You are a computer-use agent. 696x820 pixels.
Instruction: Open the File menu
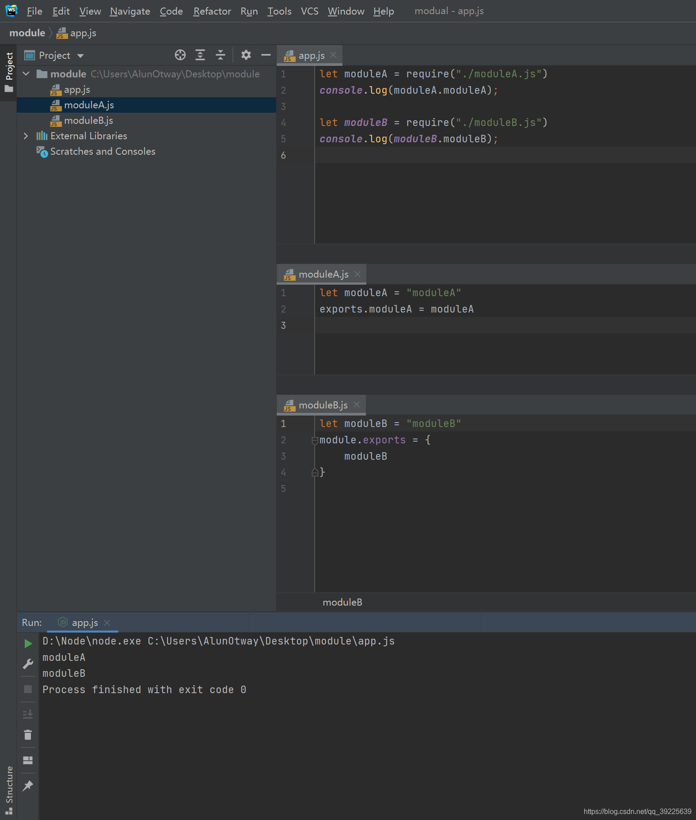(34, 11)
